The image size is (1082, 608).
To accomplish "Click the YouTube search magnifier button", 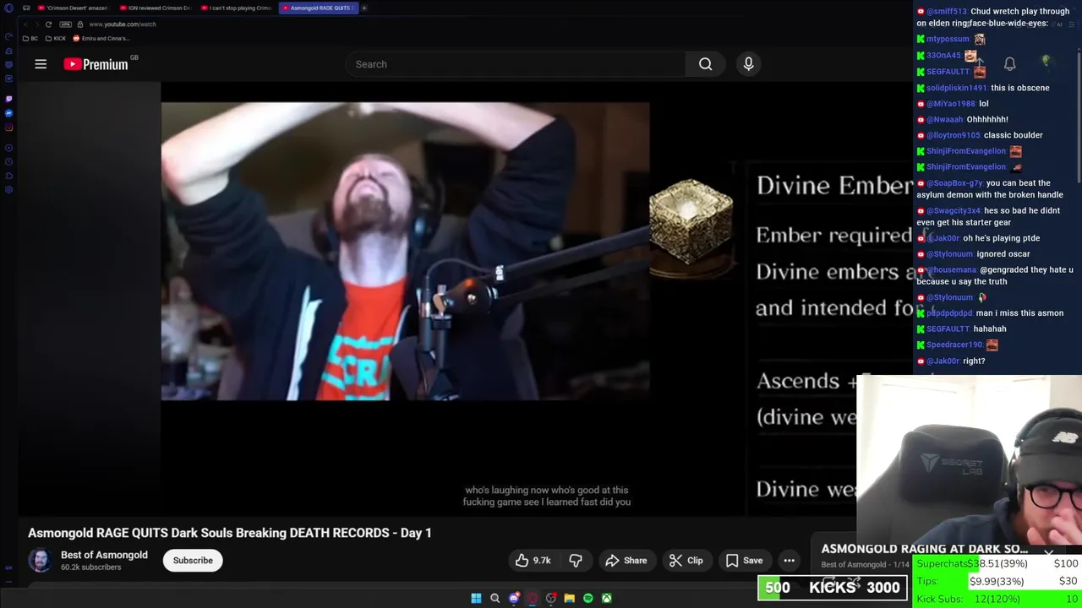I will tap(705, 64).
